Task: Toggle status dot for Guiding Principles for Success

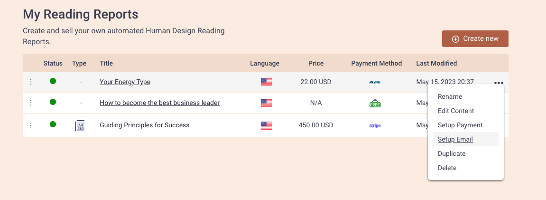Action: click(53, 124)
